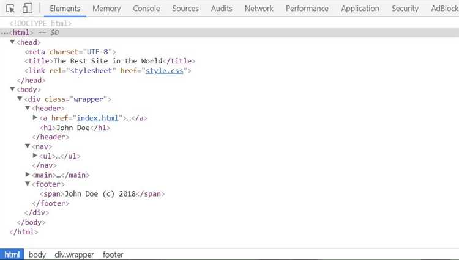Go to the Application tab
Screen dimensions: 459x260
[360, 9]
